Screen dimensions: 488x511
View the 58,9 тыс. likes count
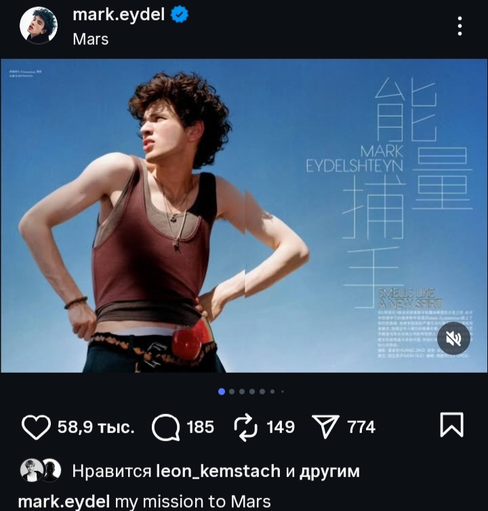tap(96, 427)
